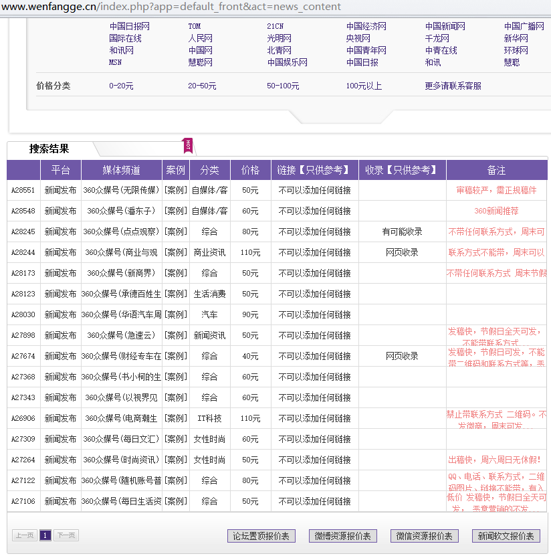Click the HOT ribbon icon

(x=188, y=145)
